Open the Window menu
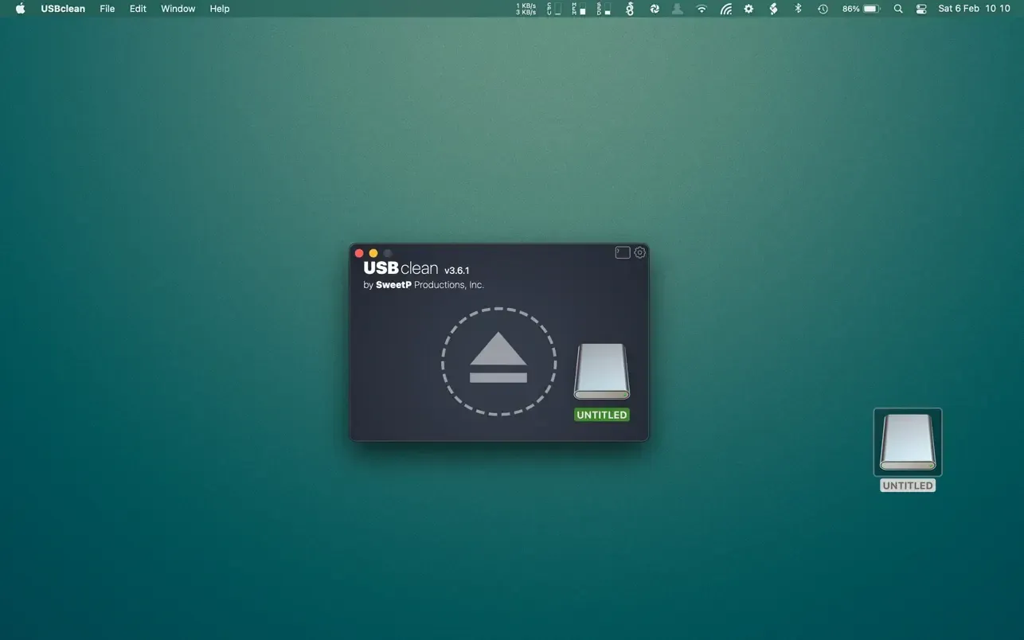 178,9
